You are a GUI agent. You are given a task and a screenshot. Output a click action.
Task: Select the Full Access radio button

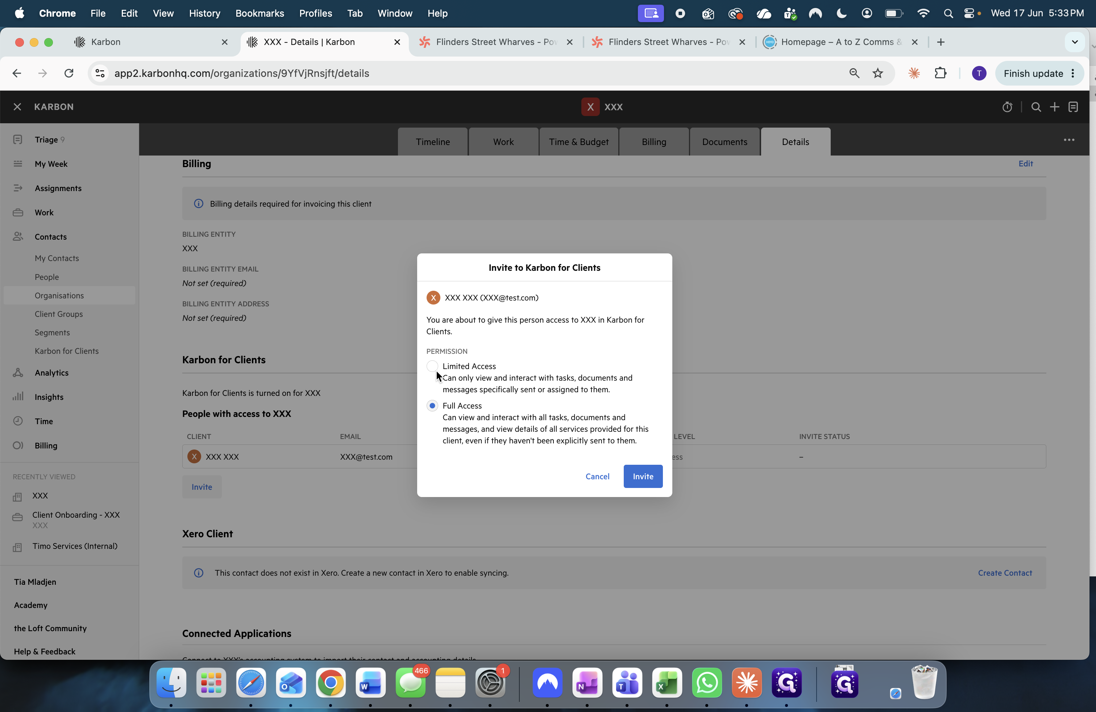[432, 406]
